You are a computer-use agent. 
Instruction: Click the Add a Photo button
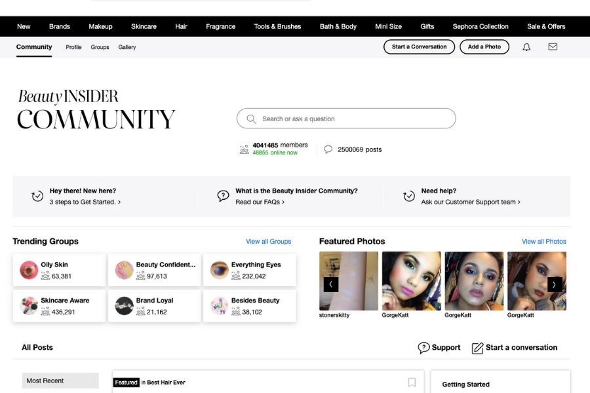point(484,47)
